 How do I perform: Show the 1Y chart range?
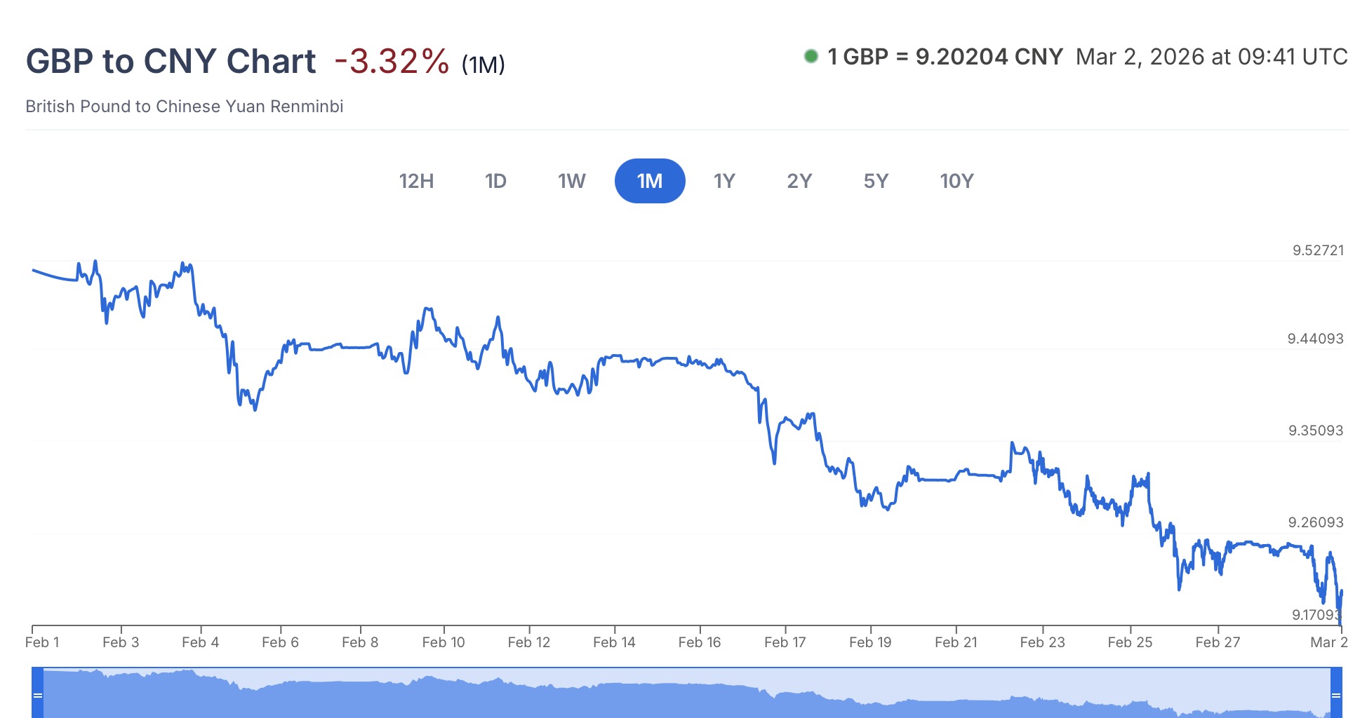[724, 181]
